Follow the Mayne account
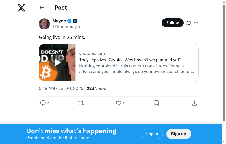Viewport: 226px width, 144px height. 172,23
